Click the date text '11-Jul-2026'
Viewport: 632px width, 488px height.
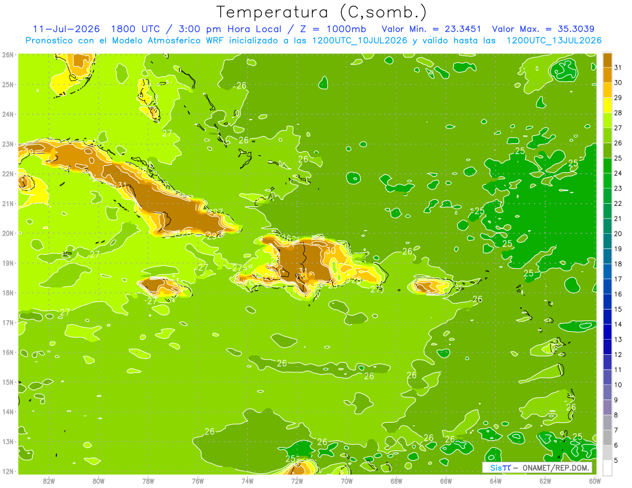66,29
